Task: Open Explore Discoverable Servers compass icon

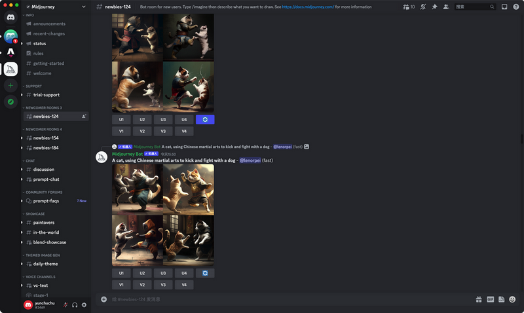Action: click(x=10, y=101)
